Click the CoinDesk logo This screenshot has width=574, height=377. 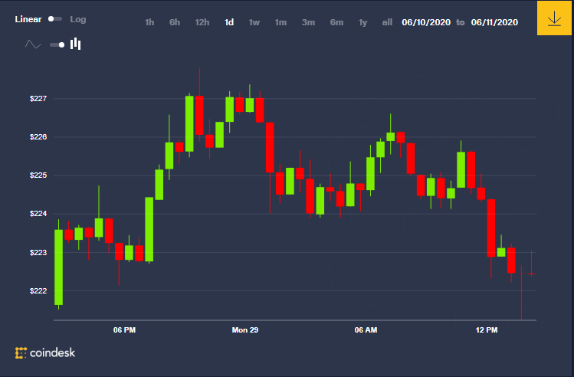[x=45, y=352]
